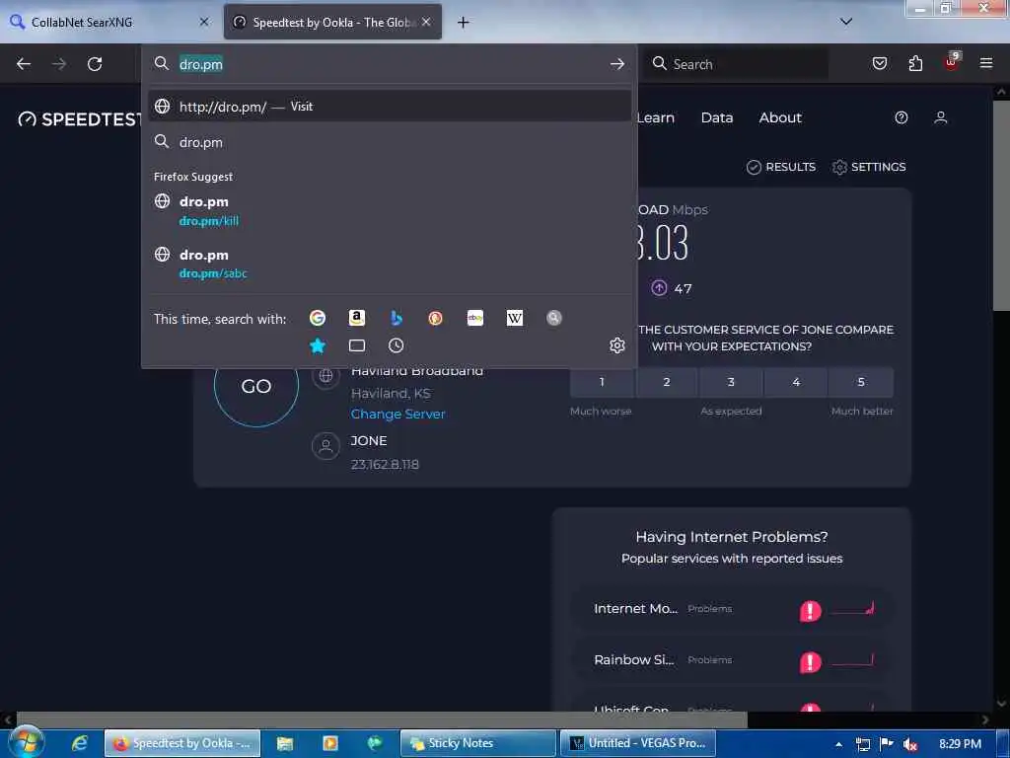Visit http://dro.pm/ suggestion

pos(389,107)
